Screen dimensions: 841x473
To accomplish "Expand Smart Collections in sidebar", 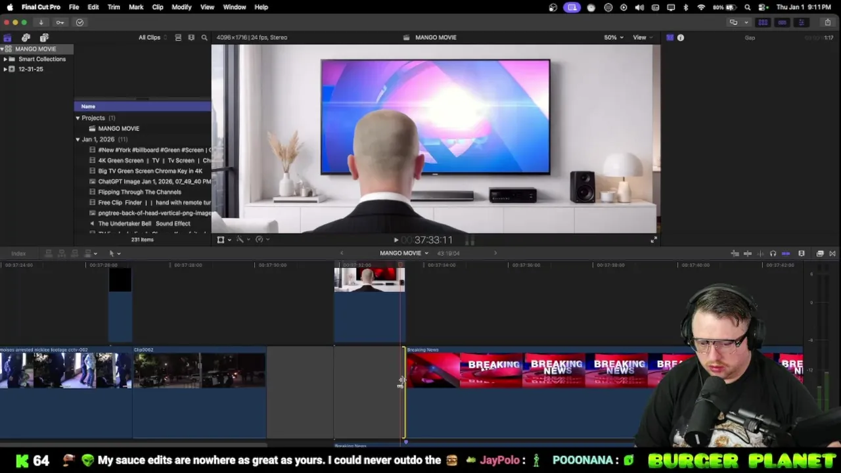I will click(5, 59).
